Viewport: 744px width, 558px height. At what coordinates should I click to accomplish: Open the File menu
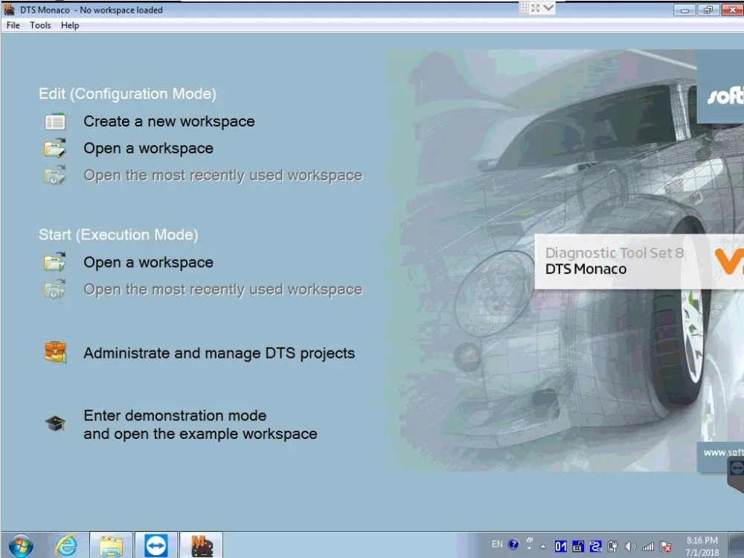[13, 25]
